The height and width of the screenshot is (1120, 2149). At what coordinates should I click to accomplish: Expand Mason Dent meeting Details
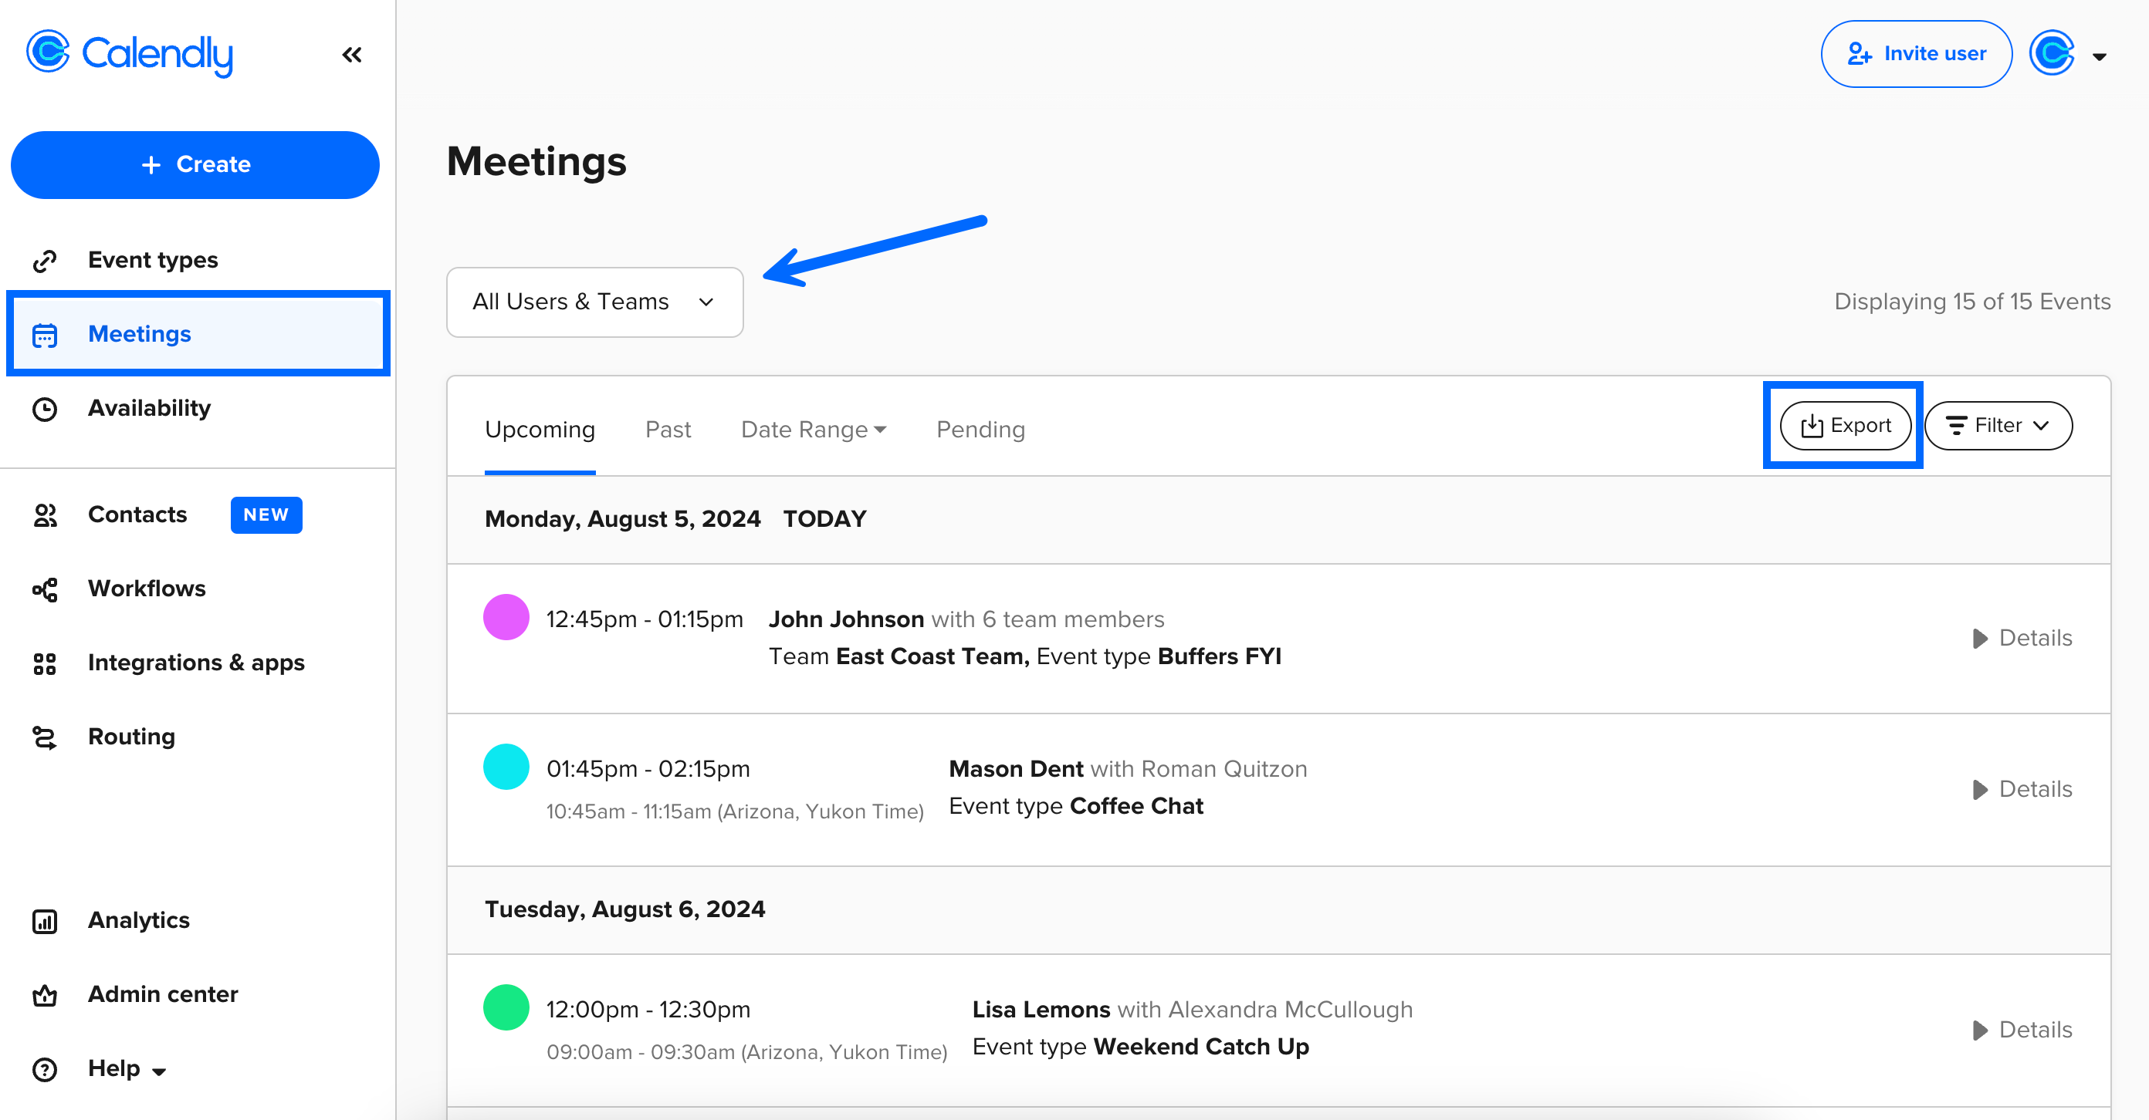pyautogui.click(x=2022, y=789)
